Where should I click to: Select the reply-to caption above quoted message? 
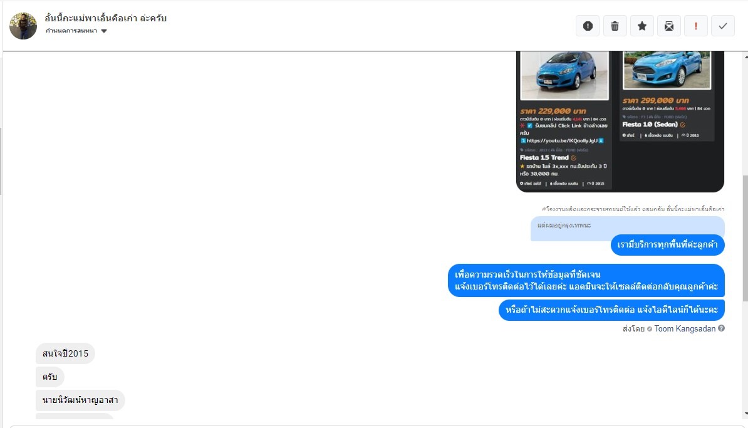[633, 209]
